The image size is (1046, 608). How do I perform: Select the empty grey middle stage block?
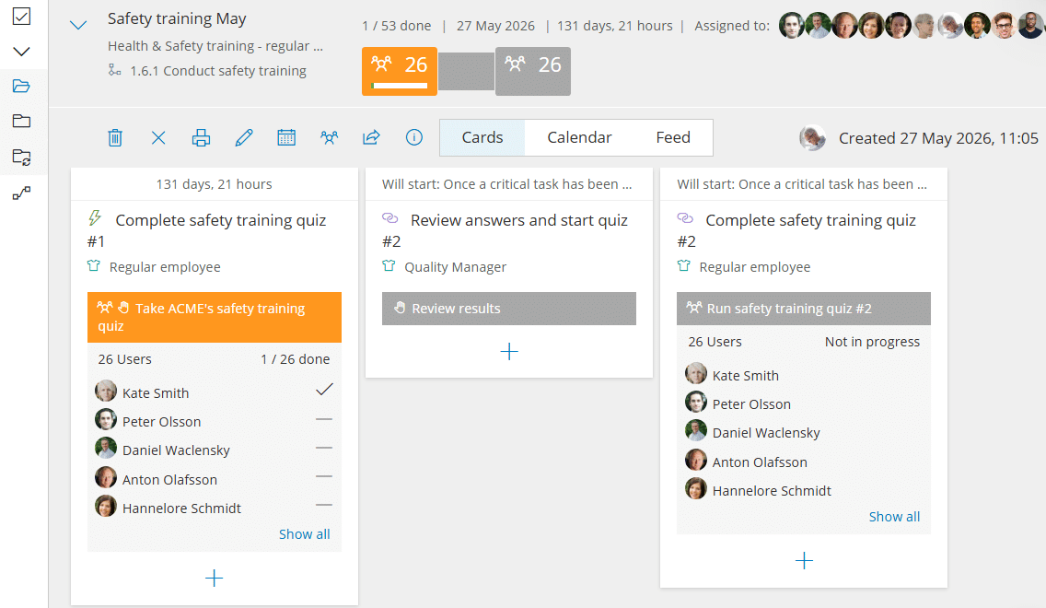tap(466, 72)
